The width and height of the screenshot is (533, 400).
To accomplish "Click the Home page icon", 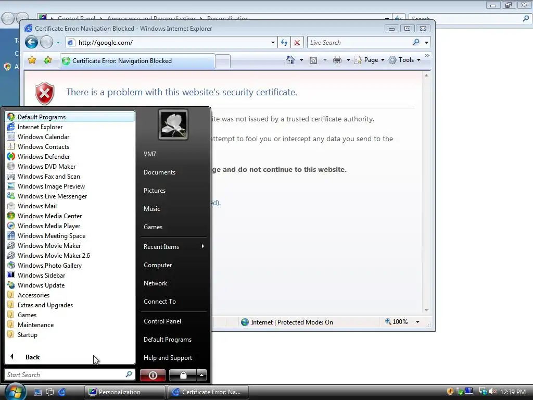I will [x=290, y=60].
